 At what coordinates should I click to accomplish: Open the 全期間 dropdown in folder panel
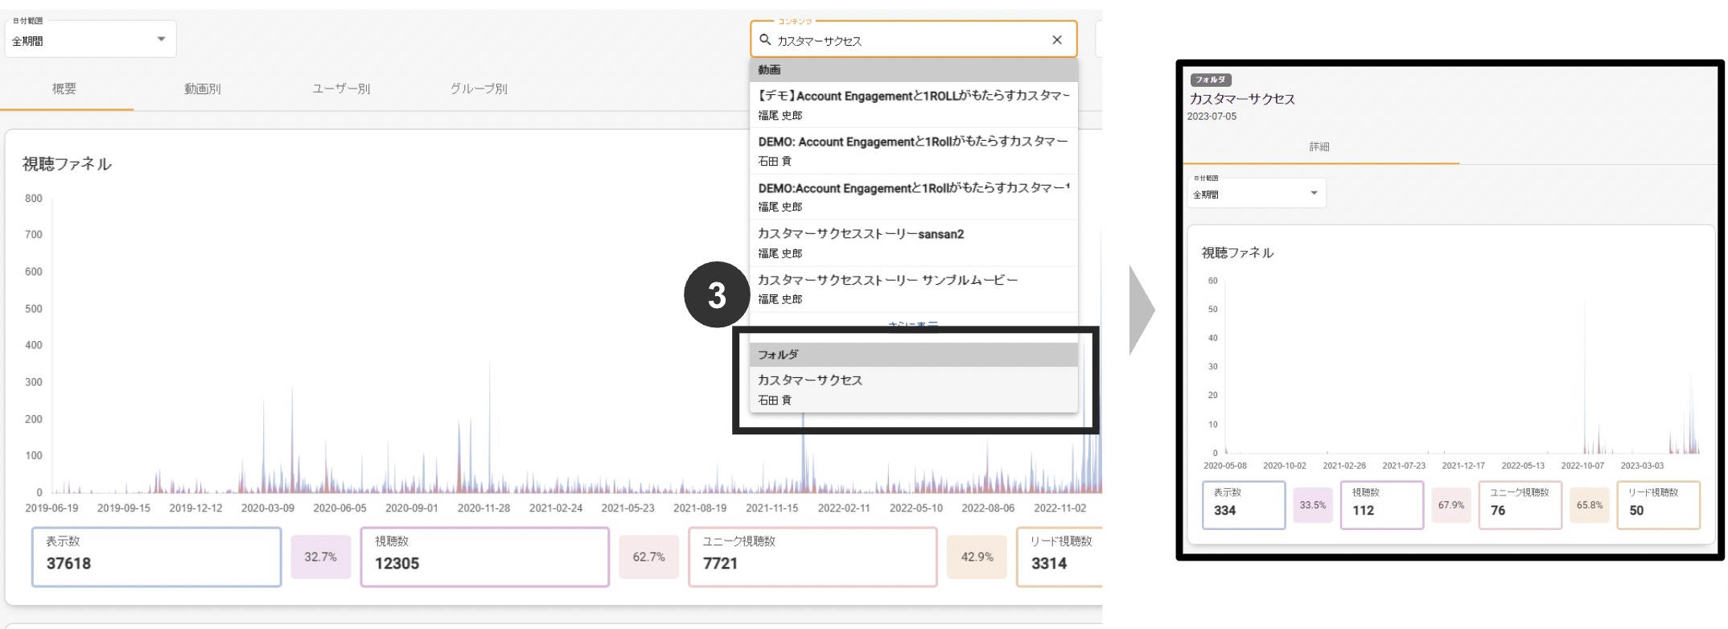point(1256,193)
